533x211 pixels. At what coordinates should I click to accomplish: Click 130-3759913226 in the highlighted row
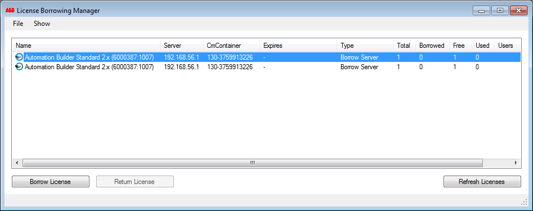point(230,57)
